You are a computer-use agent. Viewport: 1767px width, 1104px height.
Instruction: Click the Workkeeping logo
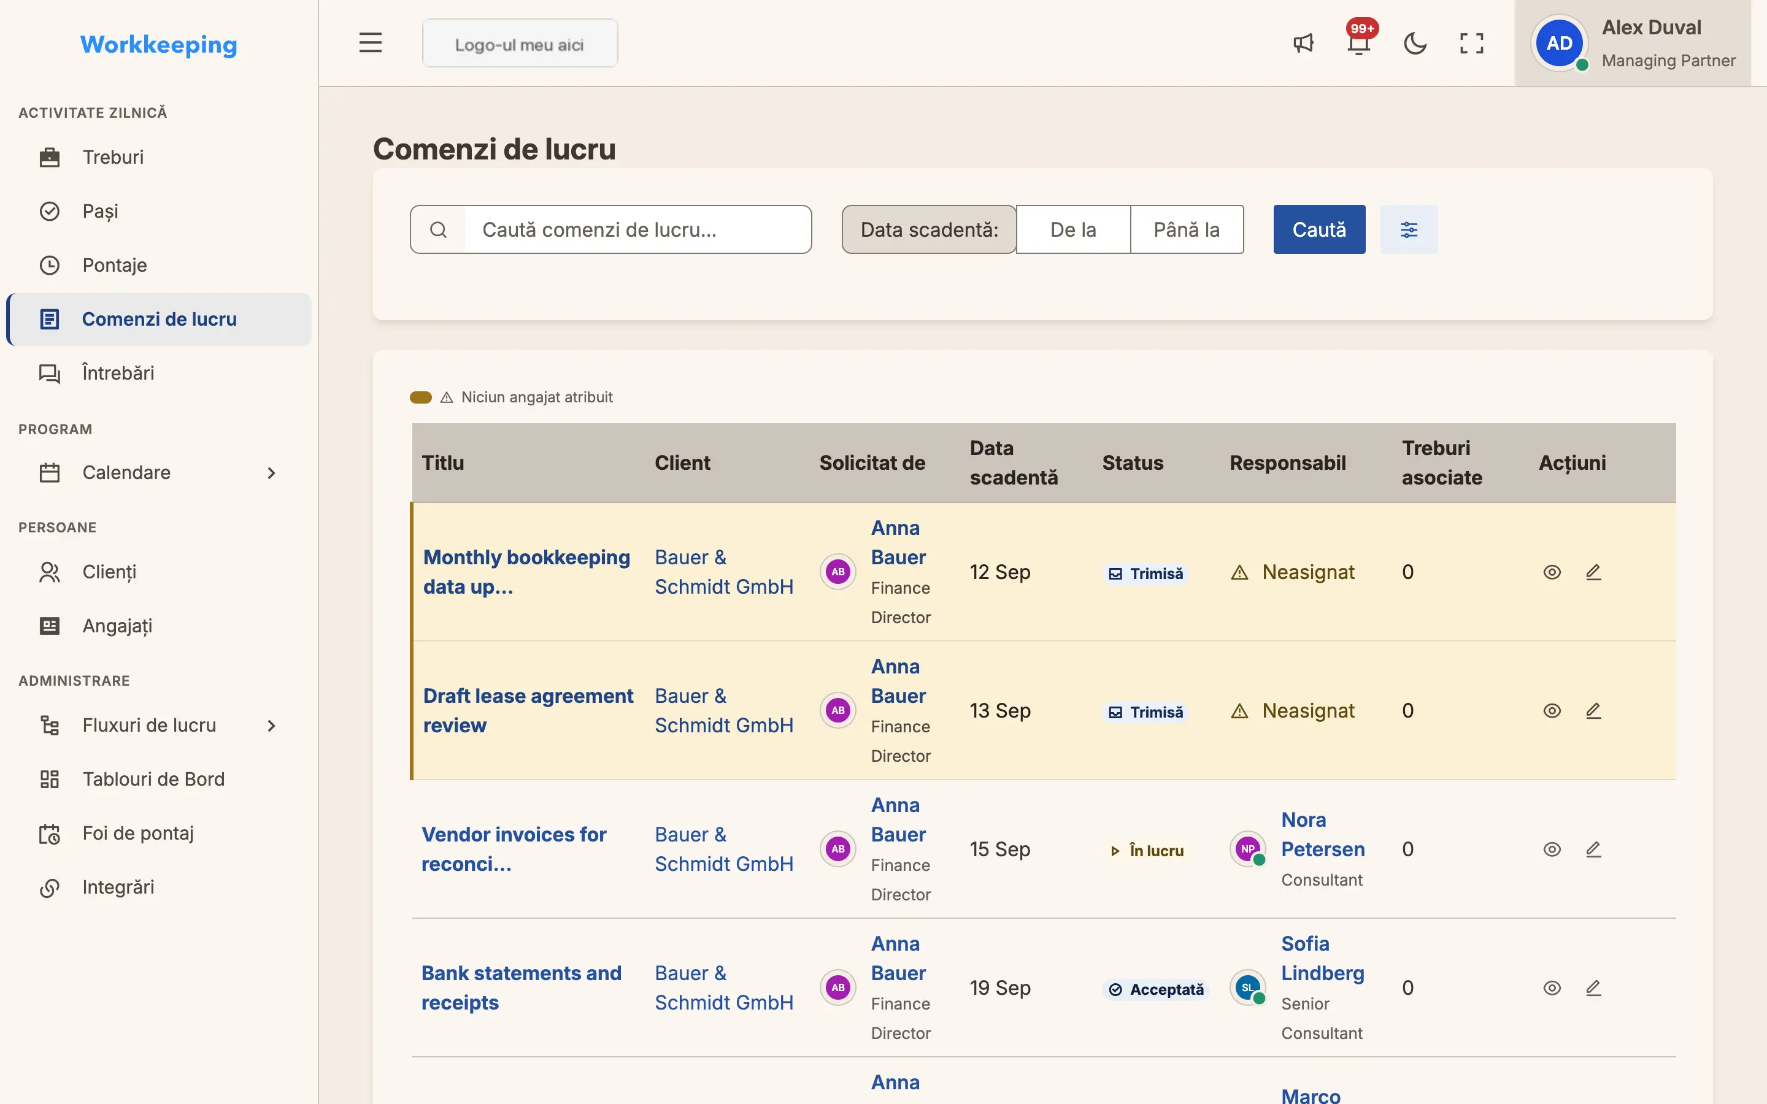pos(158,45)
